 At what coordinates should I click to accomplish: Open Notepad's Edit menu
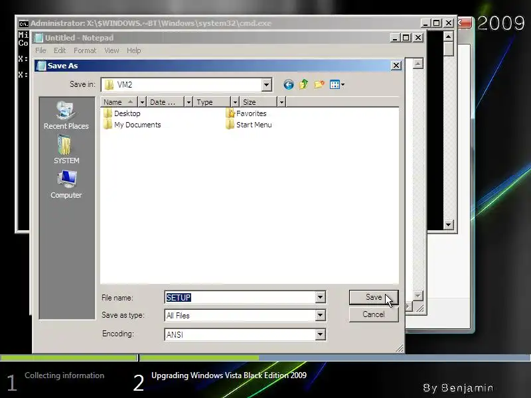[60, 50]
